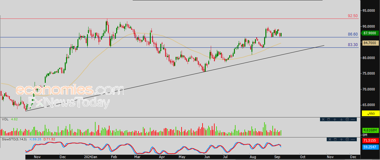Image resolution: width=380 pixels, height=160 pixels.
Task: Click the 92.50 resistance level label
Action: [353, 16]
